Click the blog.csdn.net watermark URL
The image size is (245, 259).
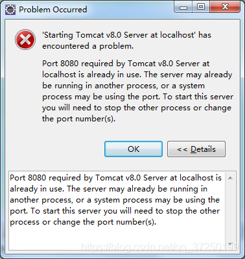point(159,247)
